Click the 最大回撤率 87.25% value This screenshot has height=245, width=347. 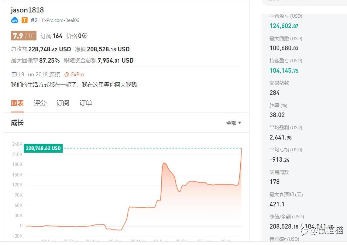[35, 60]
